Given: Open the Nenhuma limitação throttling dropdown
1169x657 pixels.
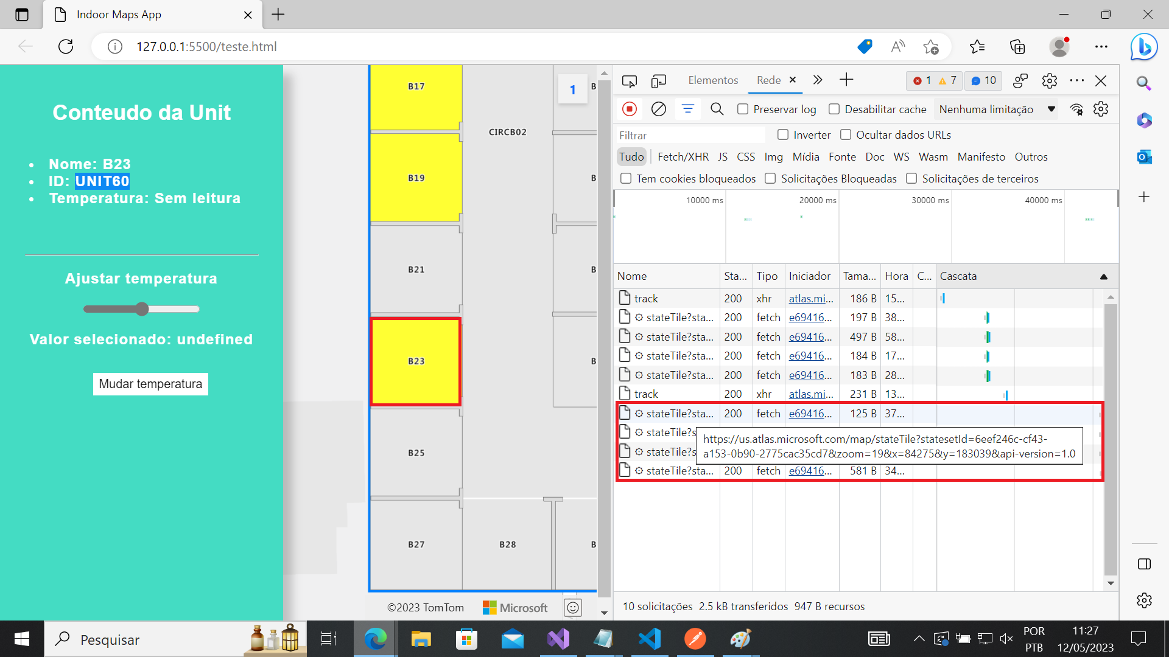Looking at the screenshot, I should coord(997,109).
